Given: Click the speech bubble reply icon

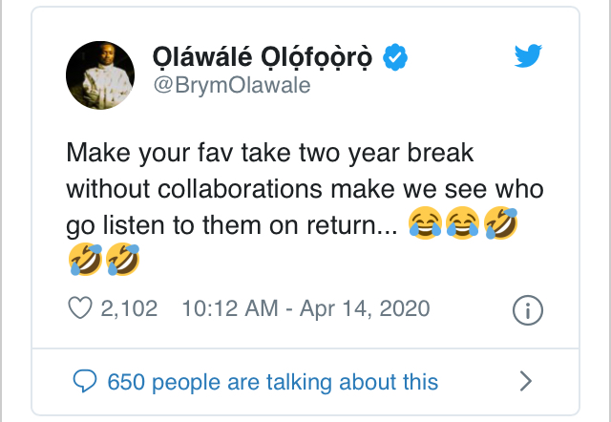Looking at the screenshot, I should point(85,382).
